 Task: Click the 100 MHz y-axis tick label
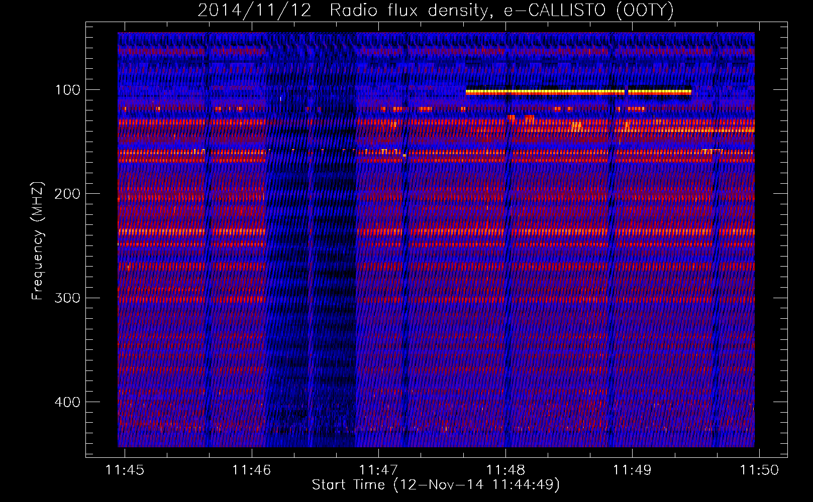68,90
